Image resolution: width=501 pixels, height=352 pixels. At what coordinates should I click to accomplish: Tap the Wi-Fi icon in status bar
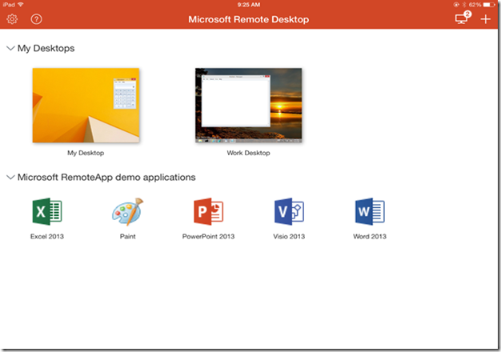point(21,5)
